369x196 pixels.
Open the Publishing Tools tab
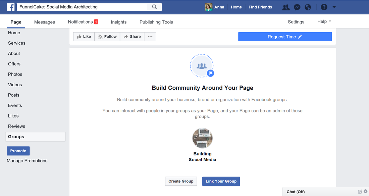(156, 22)
